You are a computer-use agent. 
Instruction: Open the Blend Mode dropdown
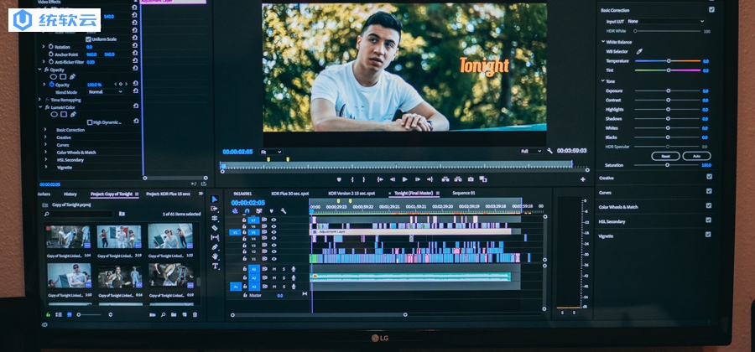tap(106, 92)
